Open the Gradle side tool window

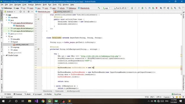(x=184, y=15)
